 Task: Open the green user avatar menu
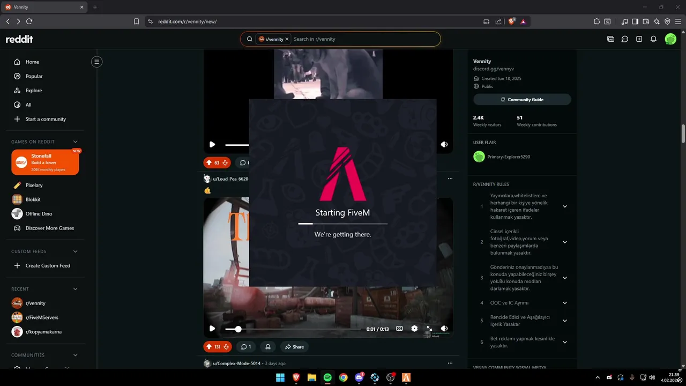tap(670, 39)
